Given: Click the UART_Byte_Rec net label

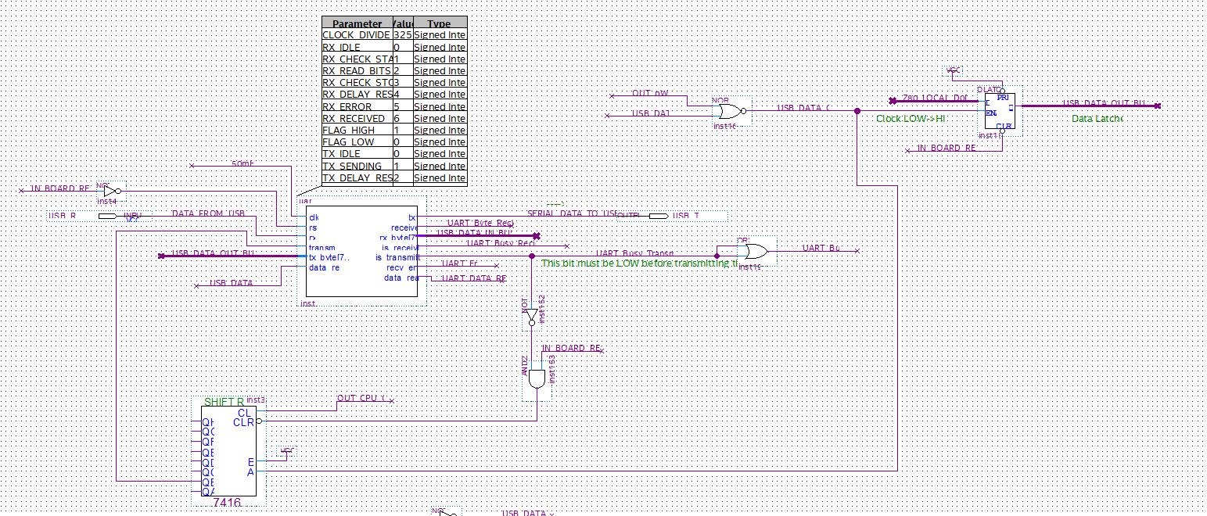Looking at the screenshot, I should pyautogui.click(x=480, y=224).
